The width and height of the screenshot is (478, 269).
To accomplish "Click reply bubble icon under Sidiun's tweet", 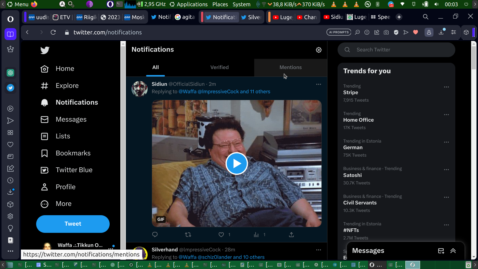I will point(155,235).
